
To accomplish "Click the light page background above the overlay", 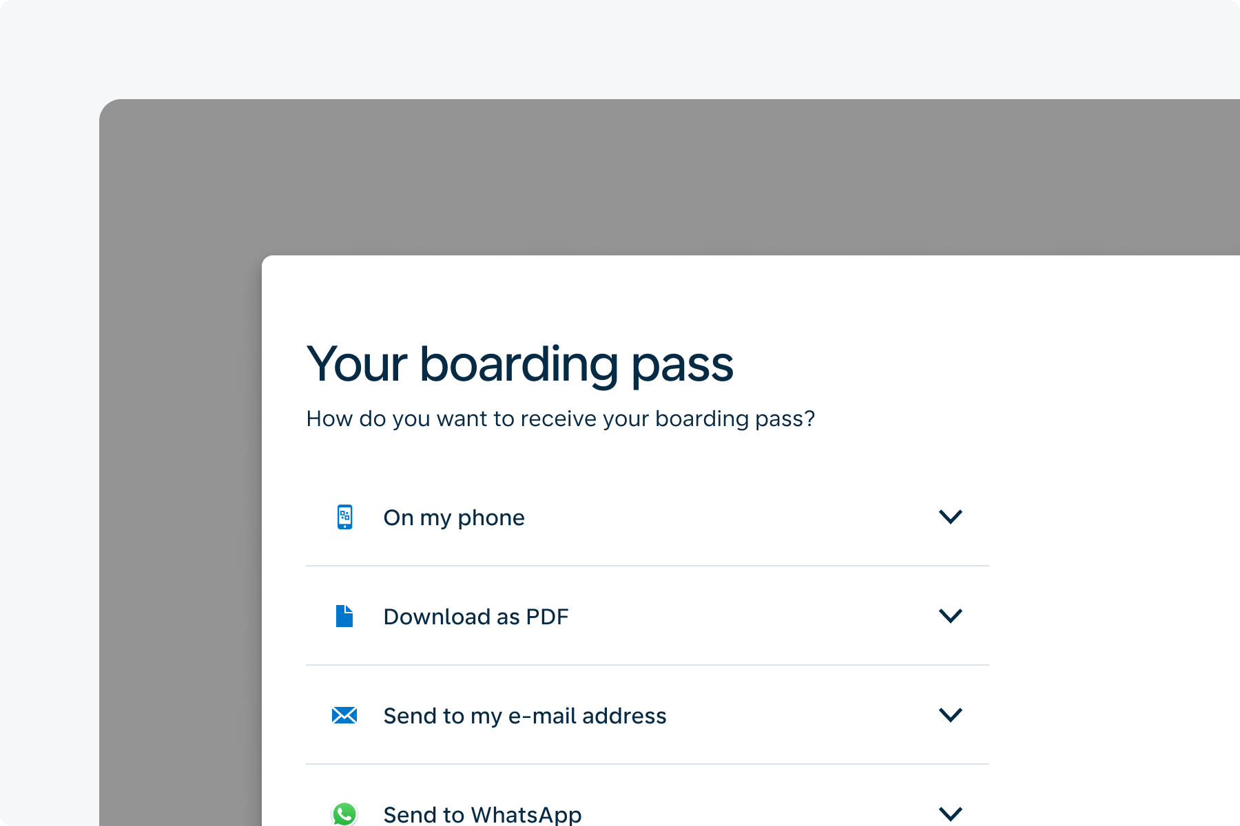I will [x=620, y=48].
